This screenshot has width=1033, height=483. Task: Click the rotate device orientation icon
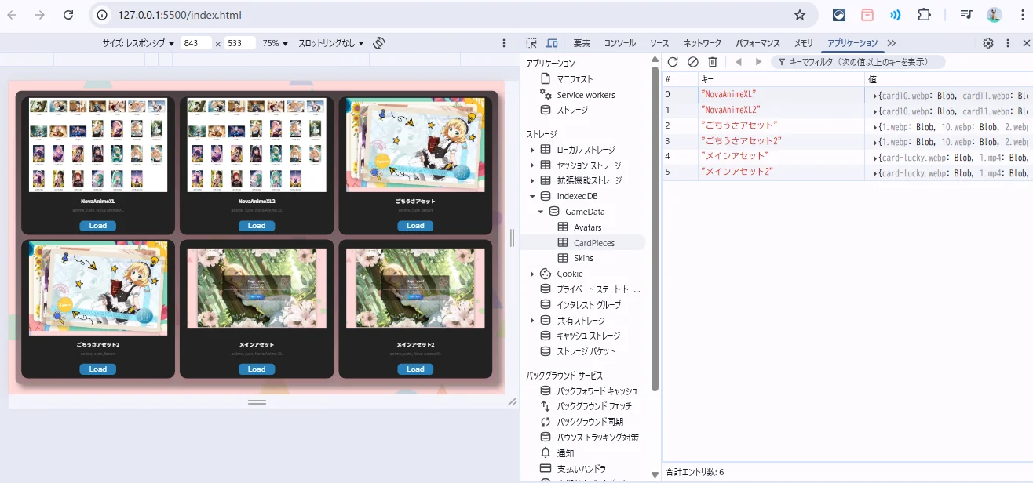coord(379,43)
